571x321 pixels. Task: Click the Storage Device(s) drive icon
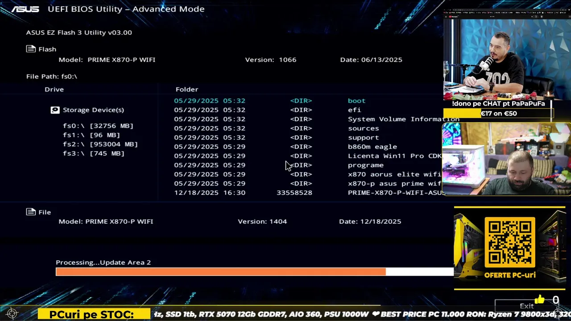(x=55, y=110)
